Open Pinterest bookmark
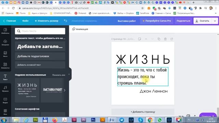219x123 pixels. 80,13
